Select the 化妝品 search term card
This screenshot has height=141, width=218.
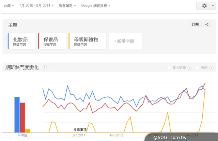coord(22,41)
